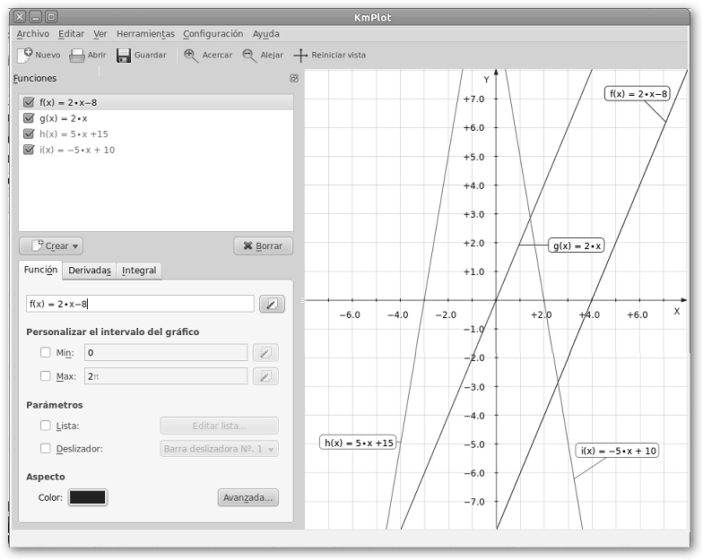This screenshot has width=703, height=560.
Task: Zoom out with the Alejar magnifier
Action: point(249,55)
